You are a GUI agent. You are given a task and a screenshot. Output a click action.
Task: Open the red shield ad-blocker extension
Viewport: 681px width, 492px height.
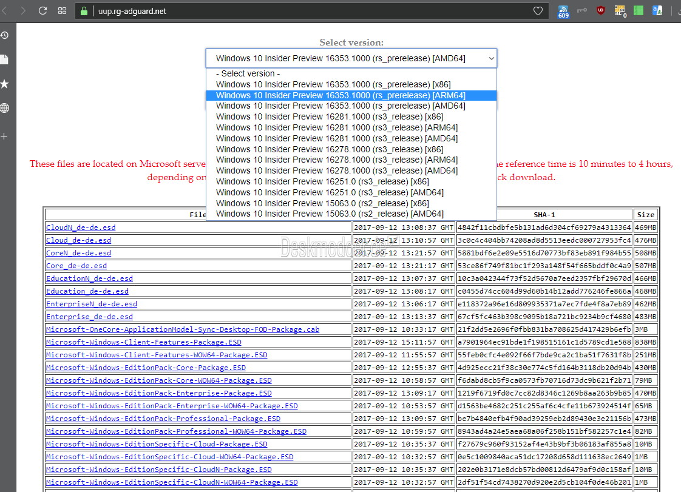(601, 10)
